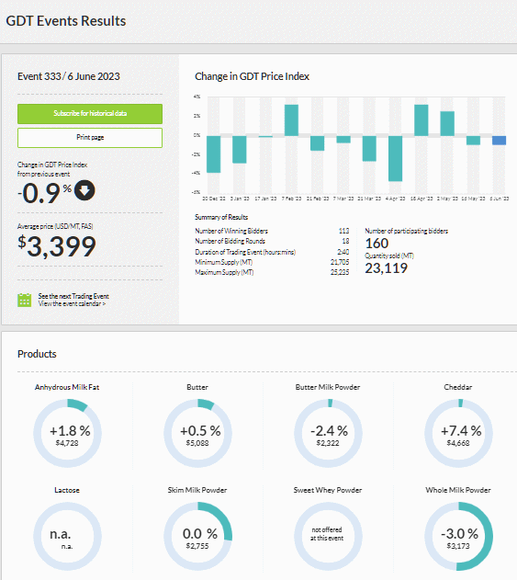Click the Butter +0.5% donut chart
The image size is (517, 580).
pyautogui.click(x=197, y=433)
